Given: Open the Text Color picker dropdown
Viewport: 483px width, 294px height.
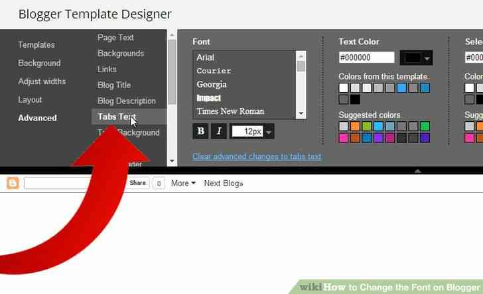Looking at the screenshot, I should [x=416, y=58].
